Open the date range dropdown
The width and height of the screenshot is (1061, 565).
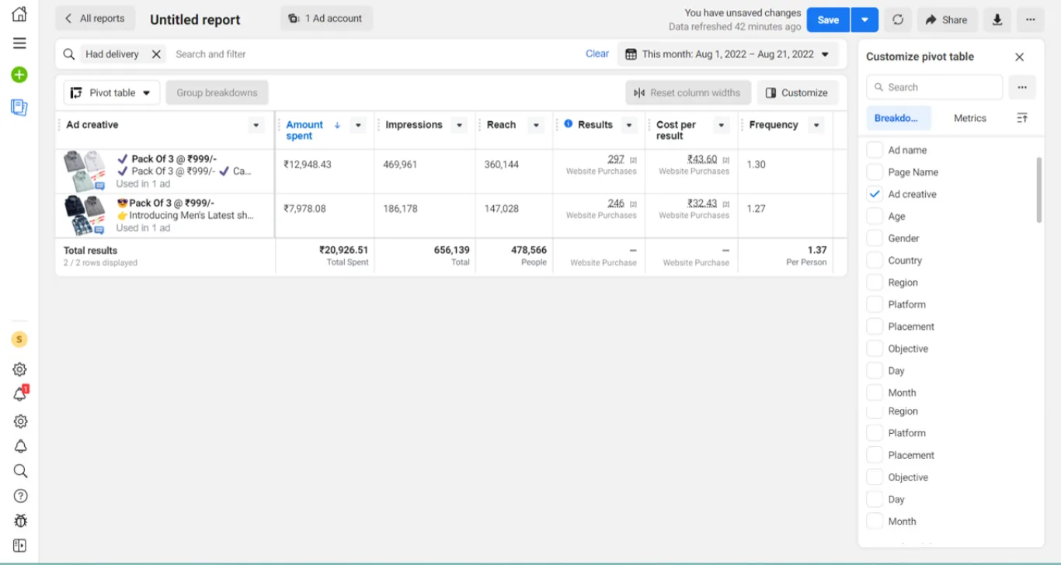[728, 54]
